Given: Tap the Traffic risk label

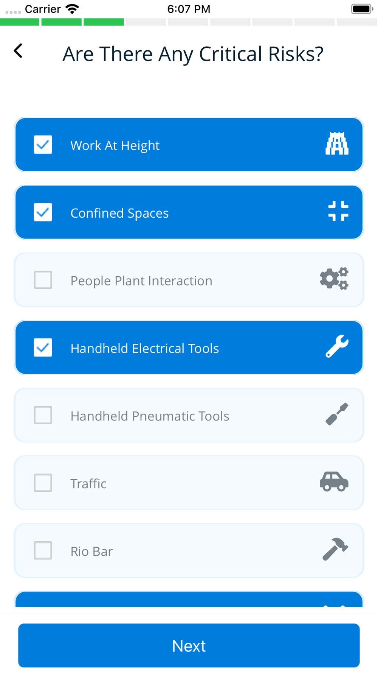Looking at the screenshot, I should pyautogui.click(x=88, y=484).
